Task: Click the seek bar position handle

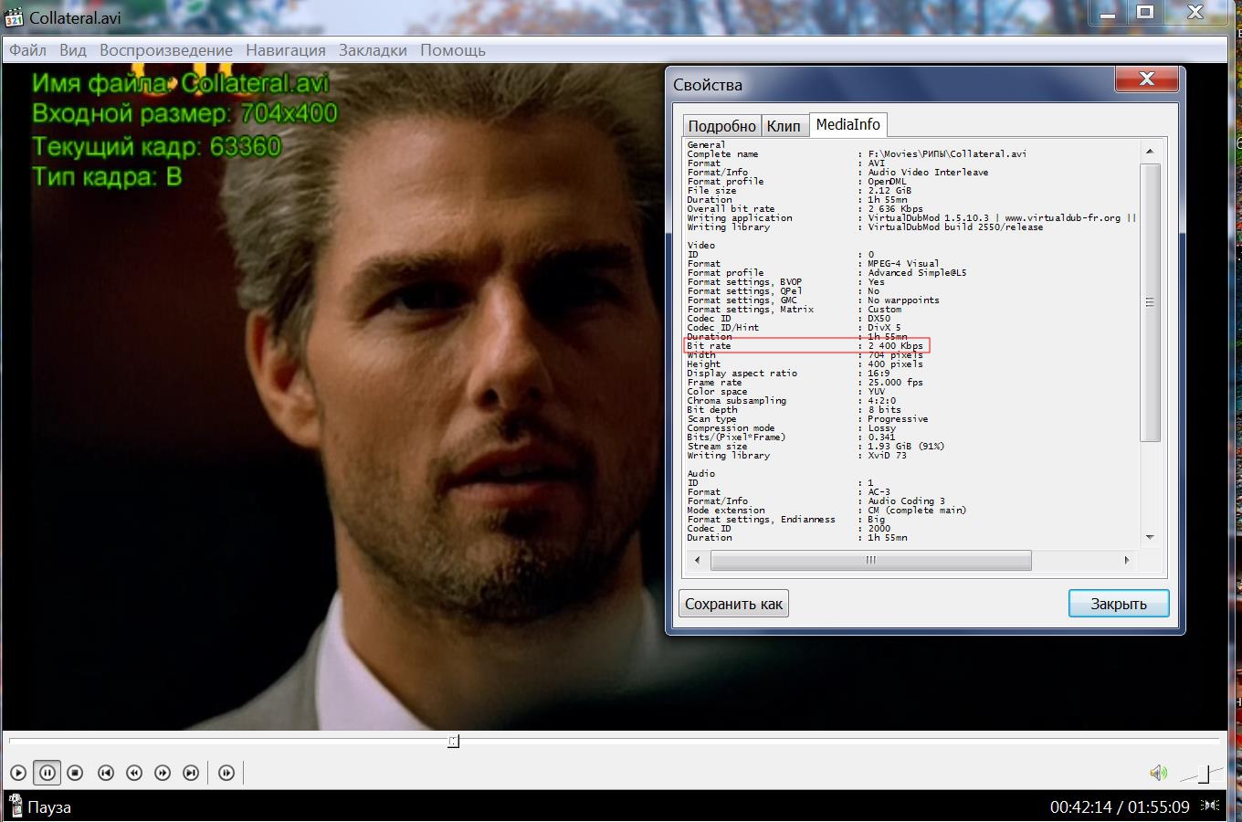Action: point(453,741)
